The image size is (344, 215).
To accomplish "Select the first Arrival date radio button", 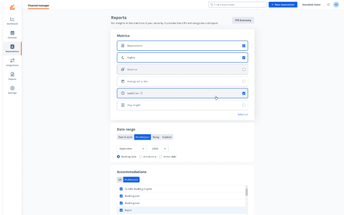I will click(141, 157).
